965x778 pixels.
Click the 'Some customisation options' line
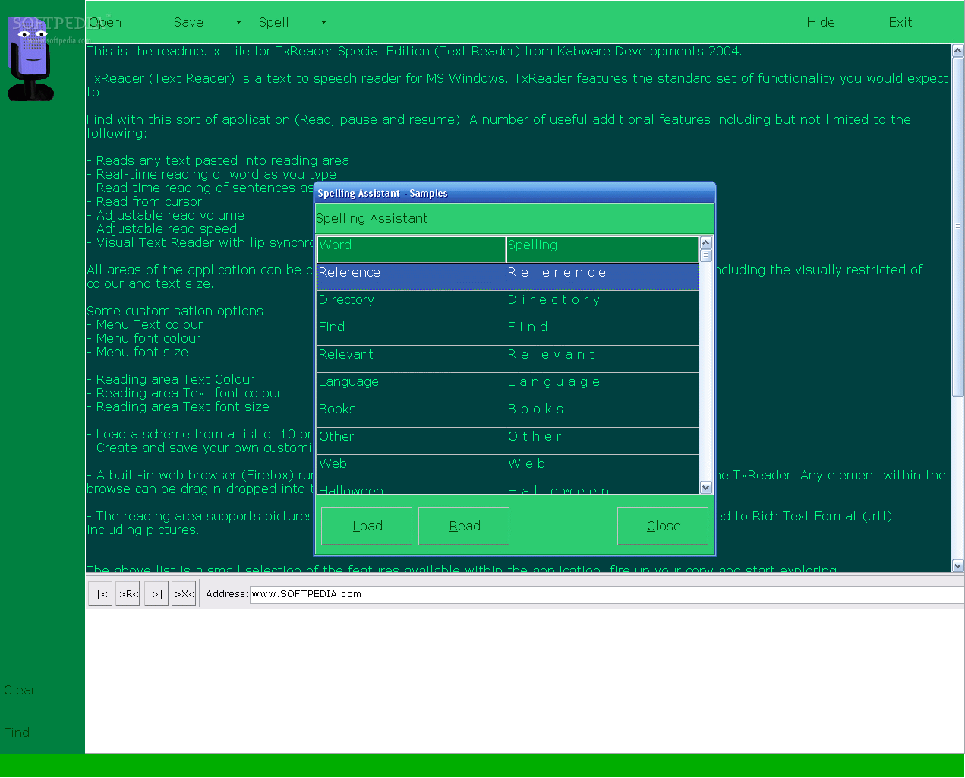click(175, 311)
